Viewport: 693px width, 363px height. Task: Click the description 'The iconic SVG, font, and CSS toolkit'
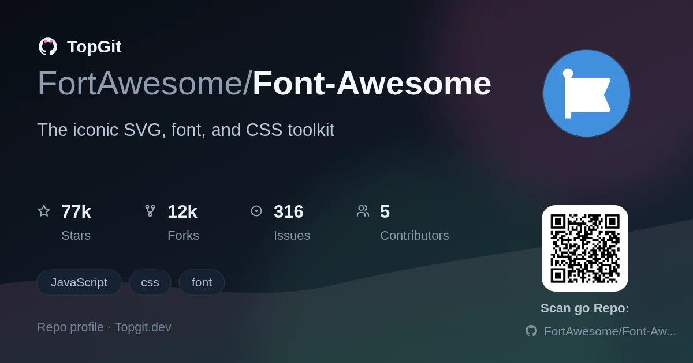pos(185,130)
